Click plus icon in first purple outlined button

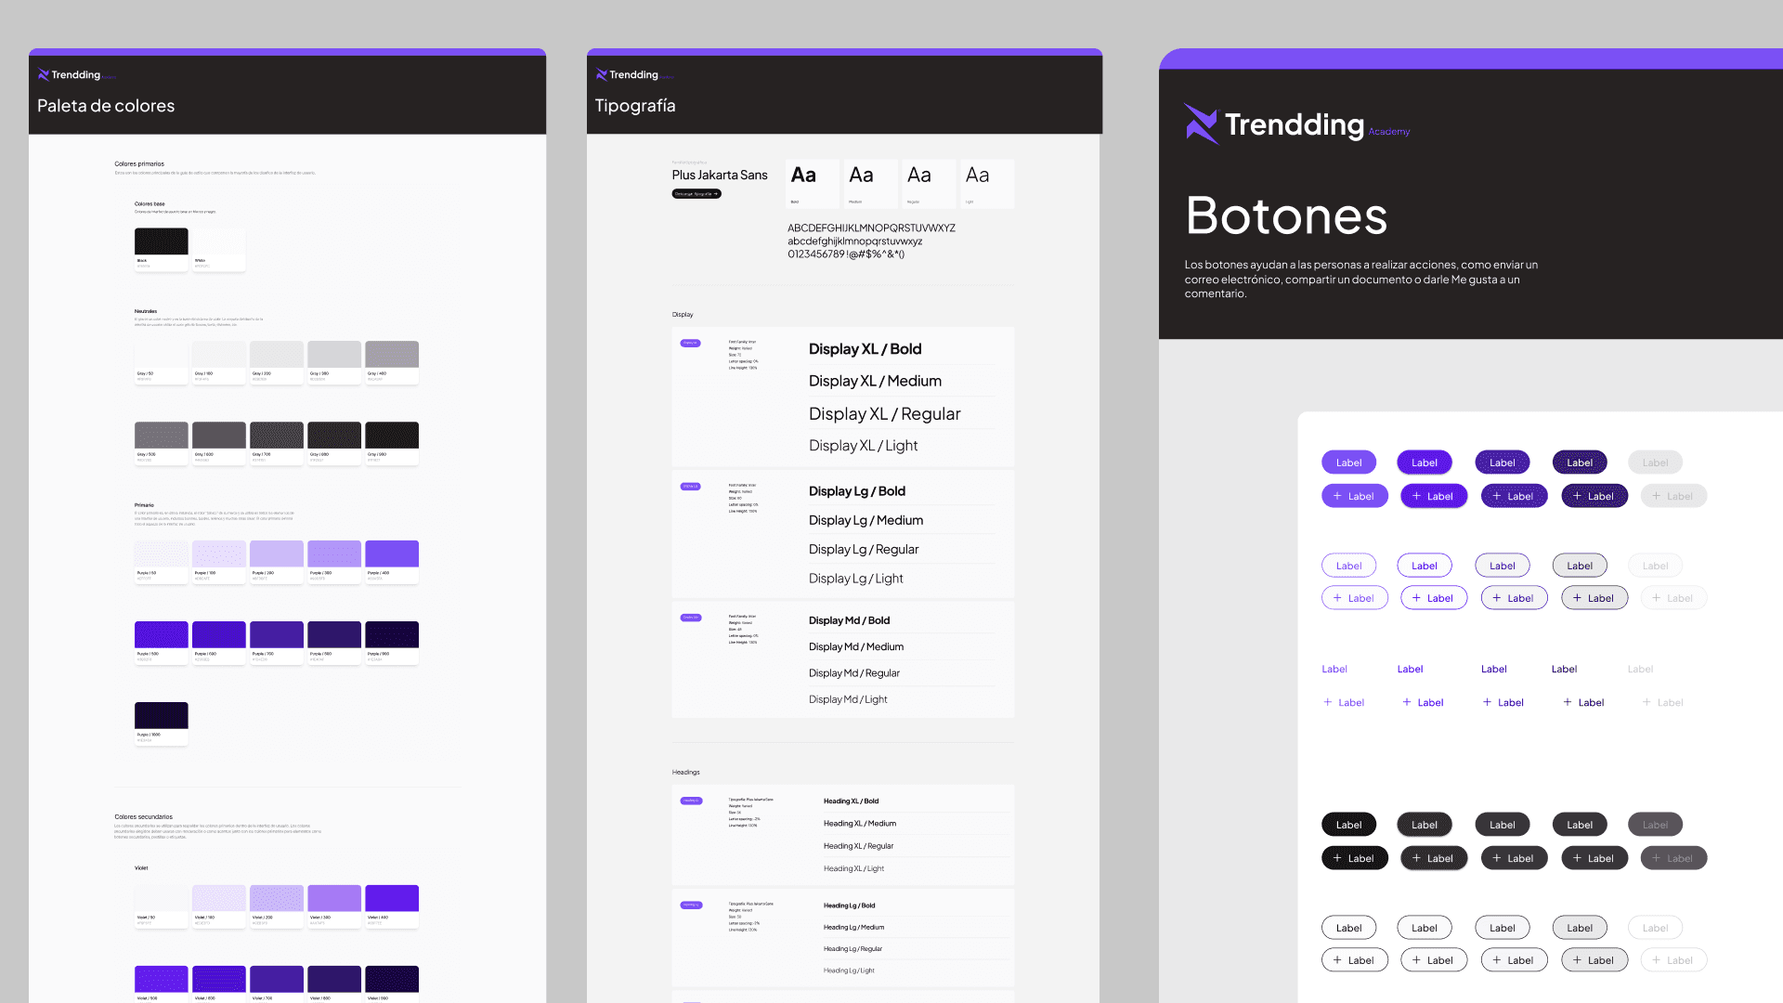tap(1337, 598)
